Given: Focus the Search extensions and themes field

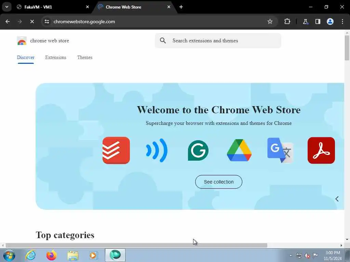Looking at the screenshot, I should [218, 41].
